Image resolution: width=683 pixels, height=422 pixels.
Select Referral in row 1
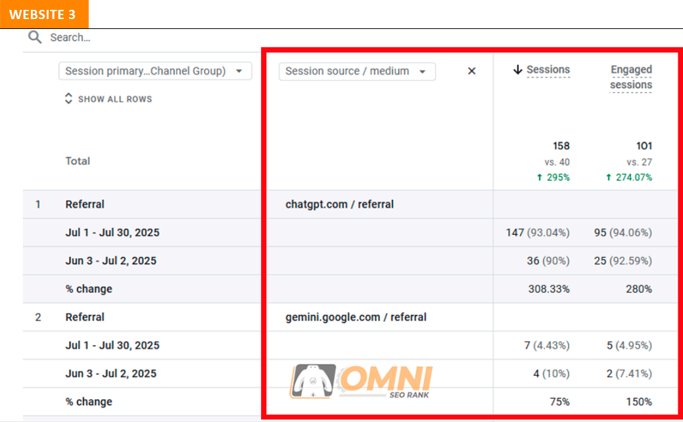coord(85,204)
